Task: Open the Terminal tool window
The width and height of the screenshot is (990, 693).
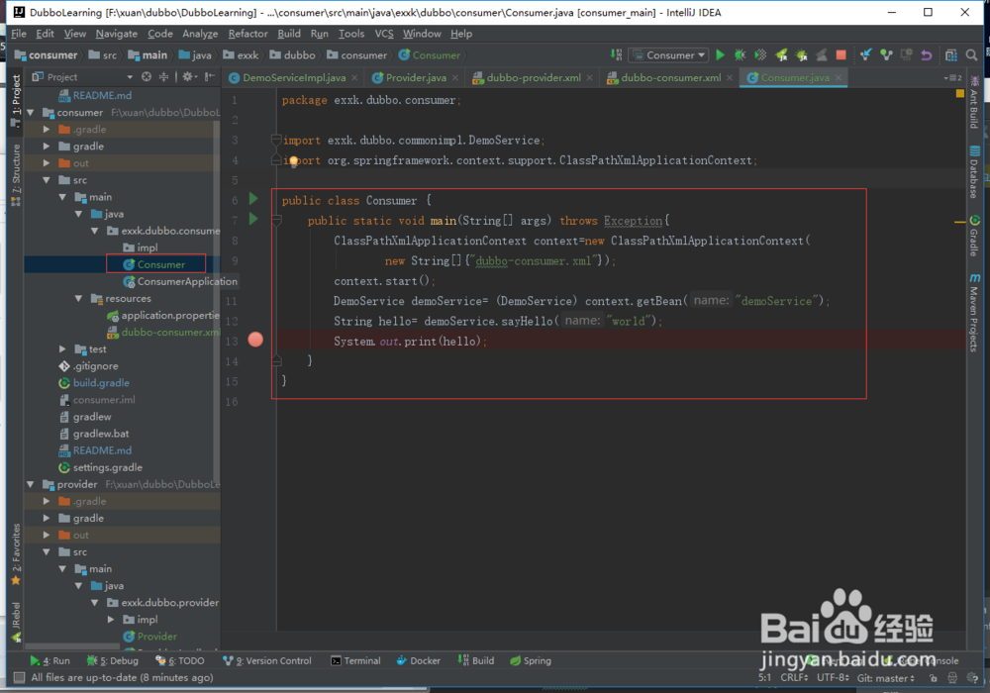Action: (x=355, y=660)
